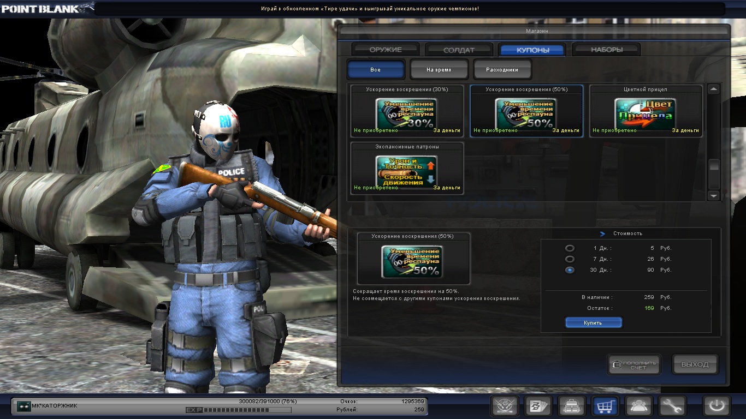Open the community people icon

click(x=638, y=406)
